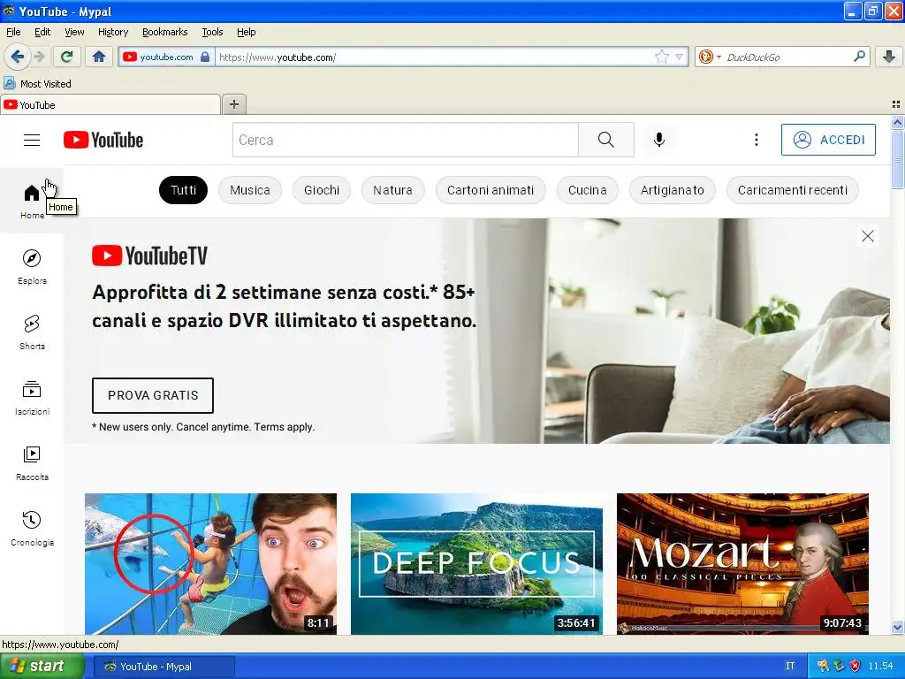Click the Windows start button

point(42,667)
